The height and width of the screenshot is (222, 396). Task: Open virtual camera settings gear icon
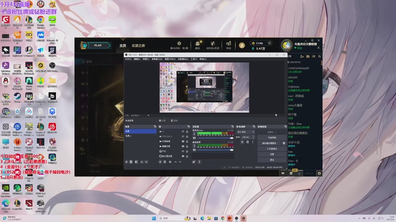point(284,143)
